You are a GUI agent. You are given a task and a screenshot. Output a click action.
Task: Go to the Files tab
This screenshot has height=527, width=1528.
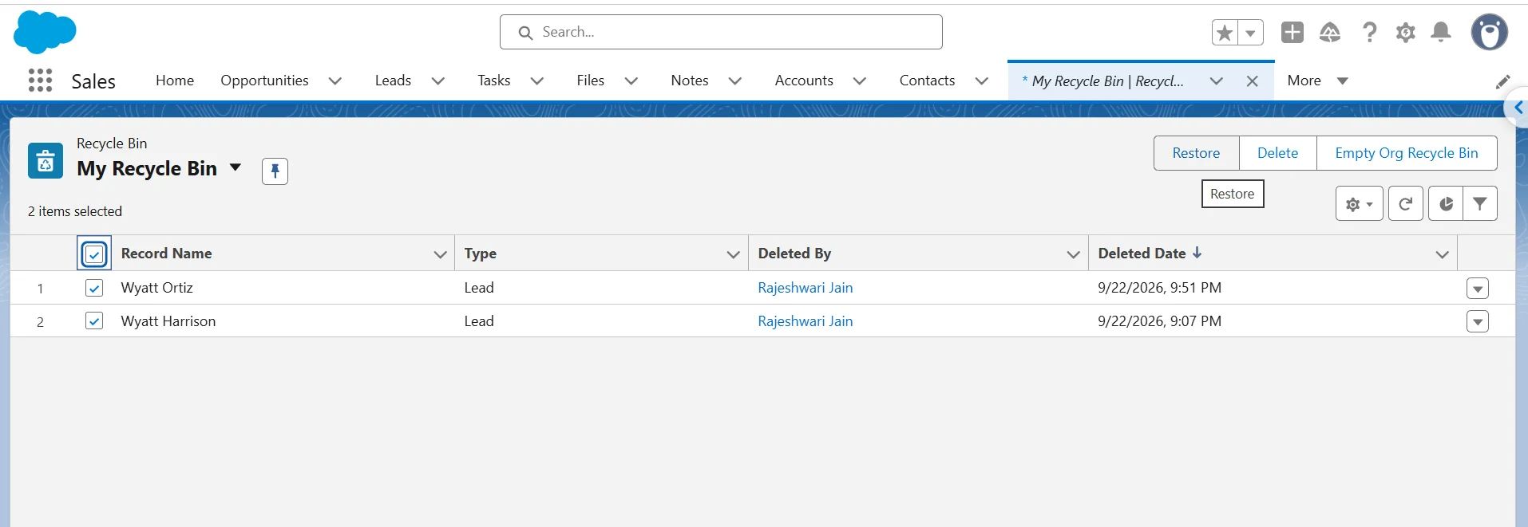[x=590, y=81]
